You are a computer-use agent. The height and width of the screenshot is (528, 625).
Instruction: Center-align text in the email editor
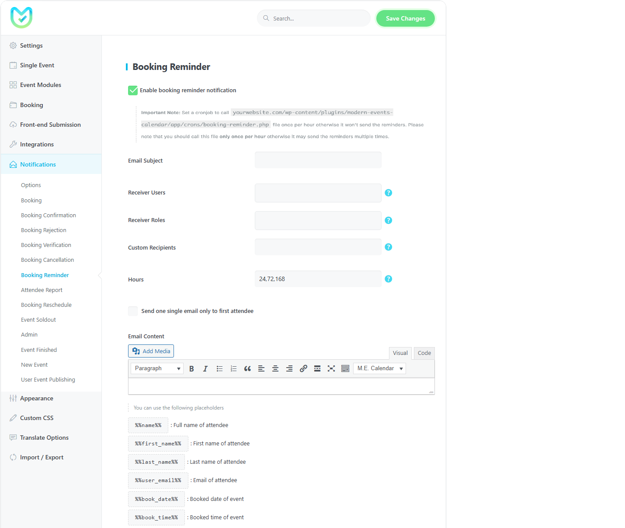click(x=275, y=368)
